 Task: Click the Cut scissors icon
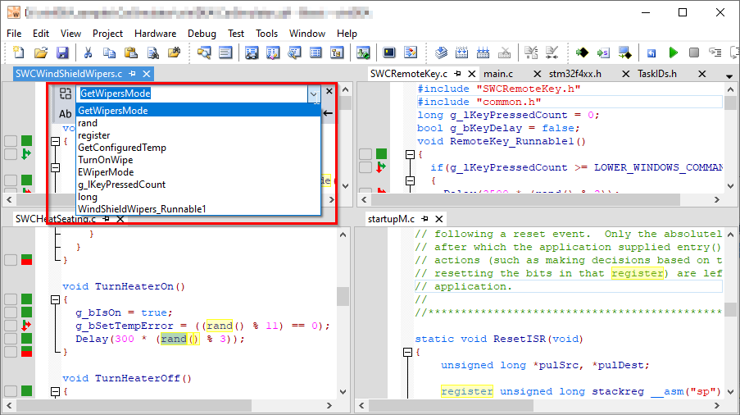(88, 53)
